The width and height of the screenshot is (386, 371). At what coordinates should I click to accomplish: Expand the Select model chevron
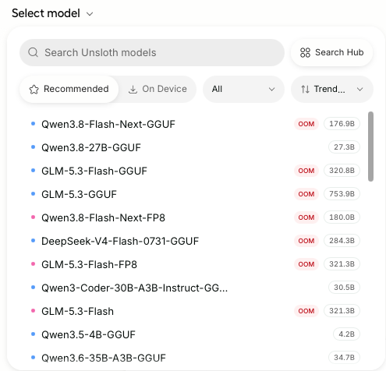(x=90, y=14)
